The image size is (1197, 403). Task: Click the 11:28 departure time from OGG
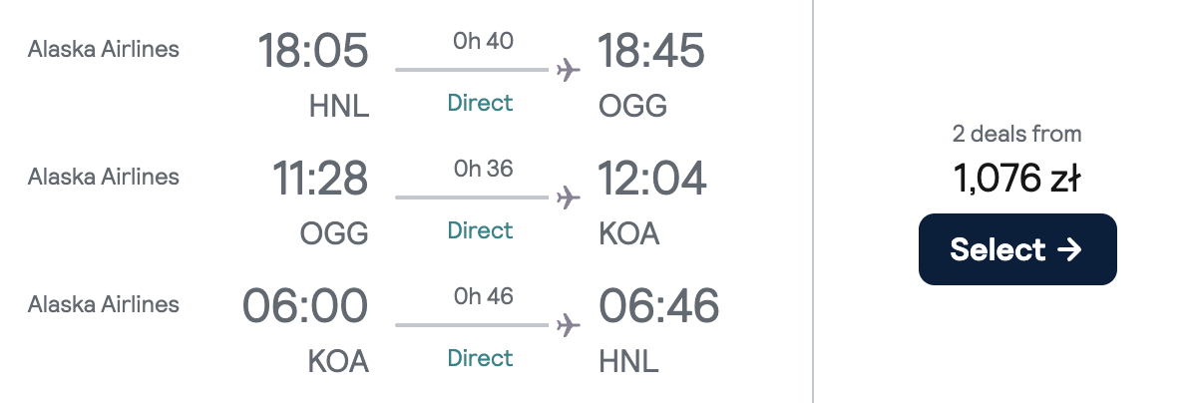(320, 179)
